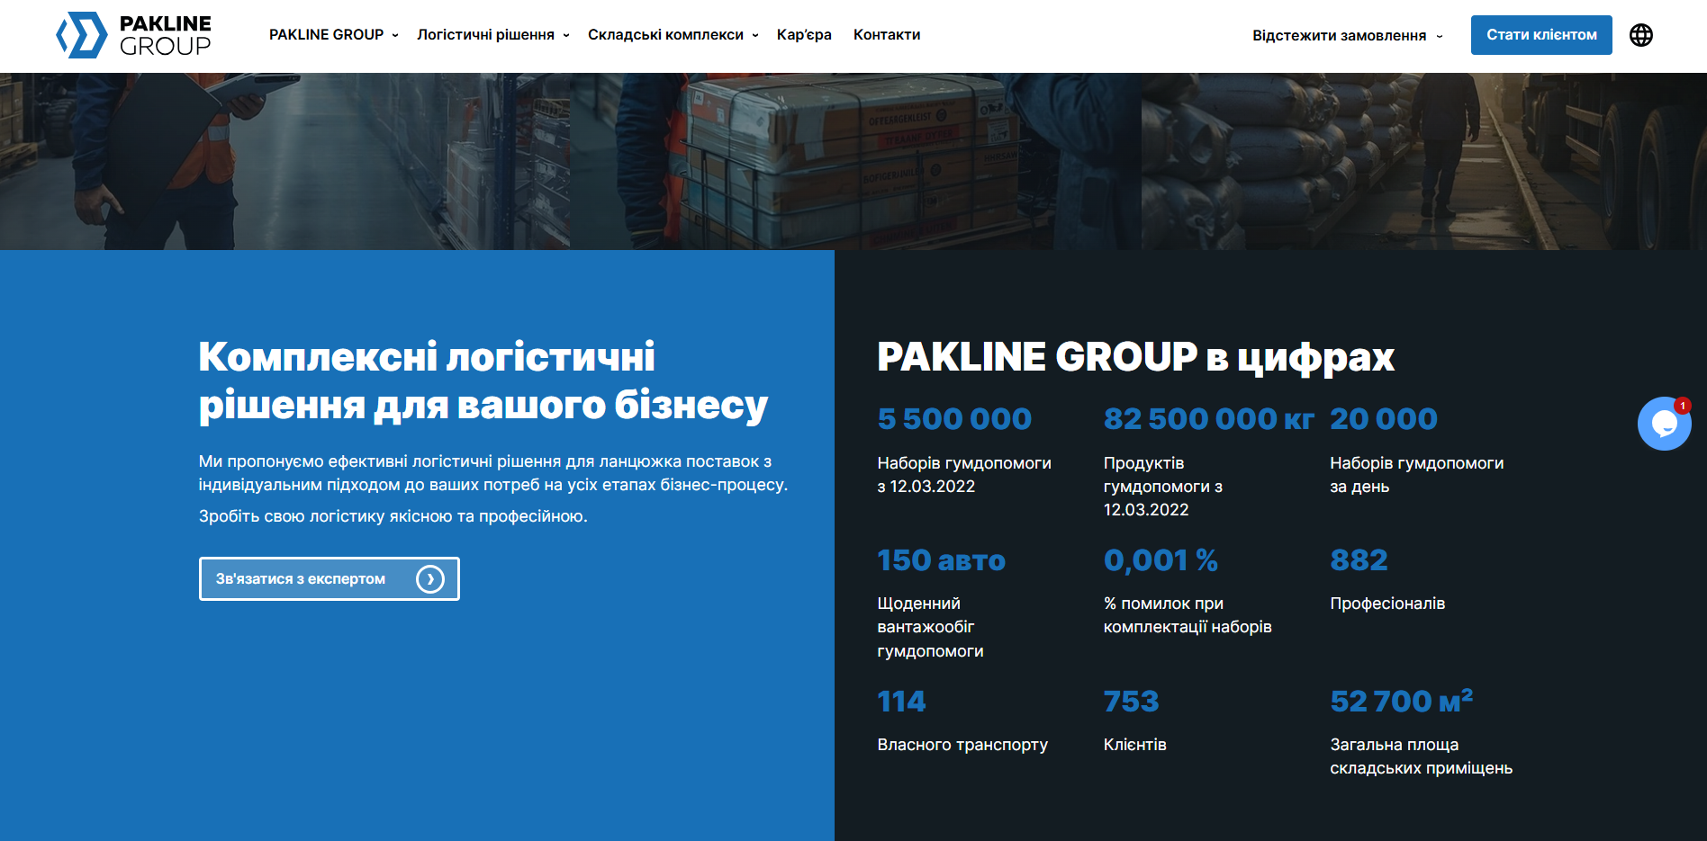The height and width of the screenshot is (841, 1707).
Task: Click the blue arrows icon in the logo
Action: [x=81, y=35]
